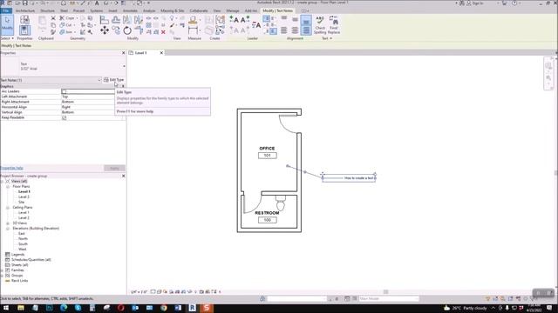Collapse the Ceiling Plans tree node

tap(8, 208)
